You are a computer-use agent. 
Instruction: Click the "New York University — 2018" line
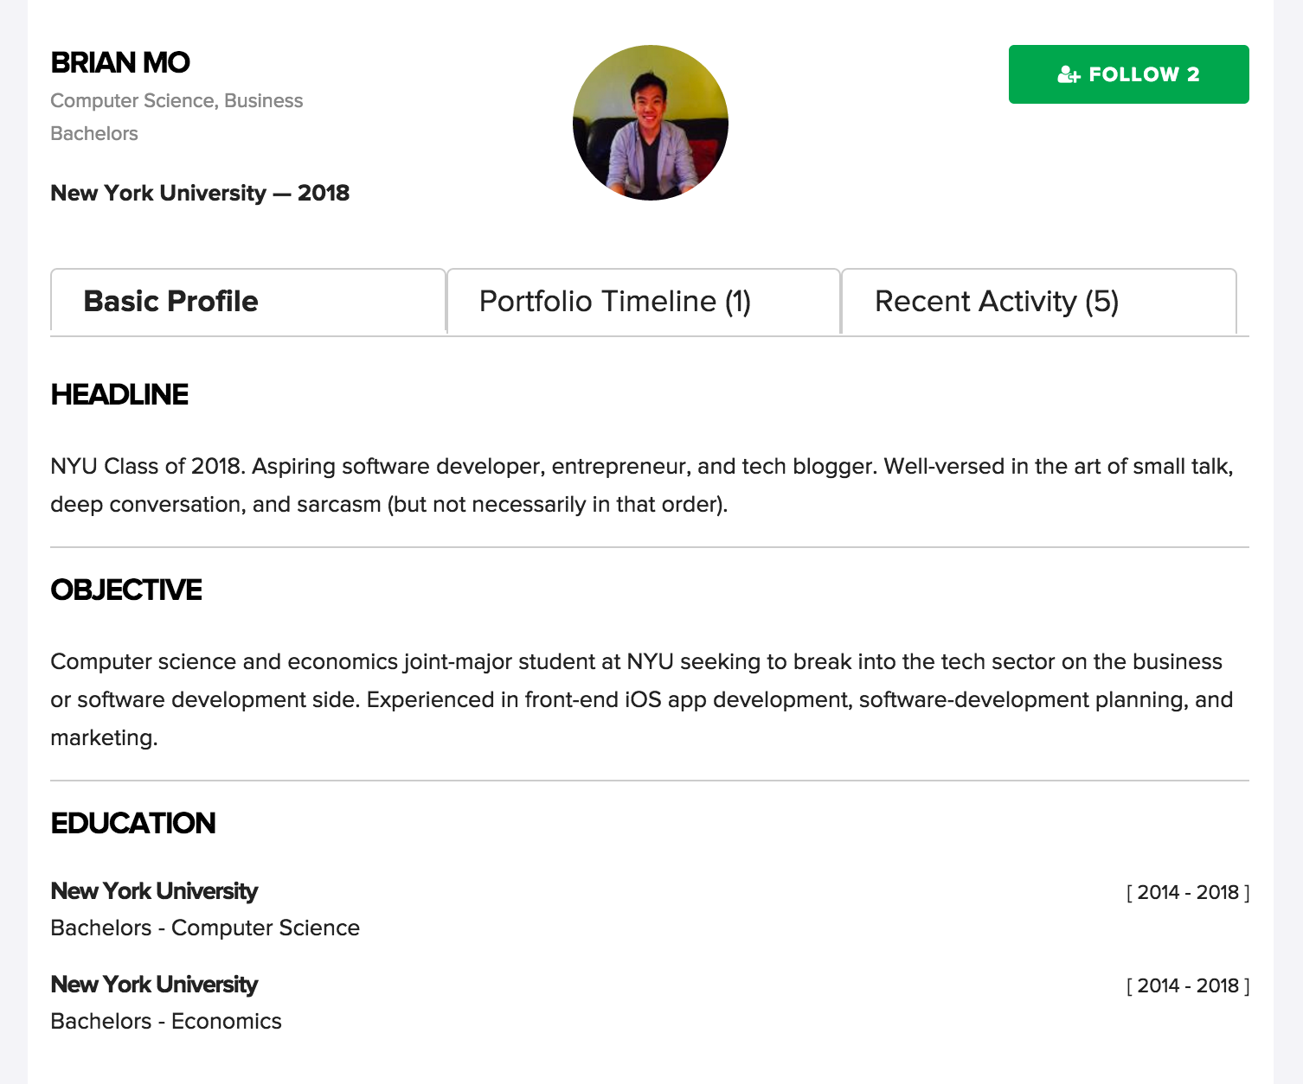point(200,193)
